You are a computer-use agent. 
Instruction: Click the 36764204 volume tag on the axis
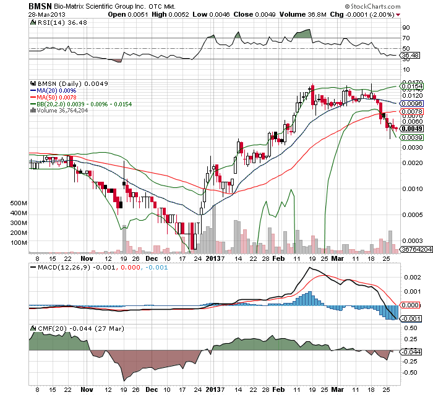[416, 249]
